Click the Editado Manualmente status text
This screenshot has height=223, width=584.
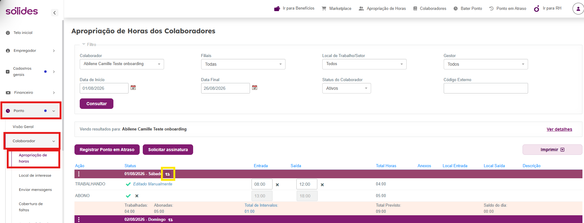(x=153, y=184)
